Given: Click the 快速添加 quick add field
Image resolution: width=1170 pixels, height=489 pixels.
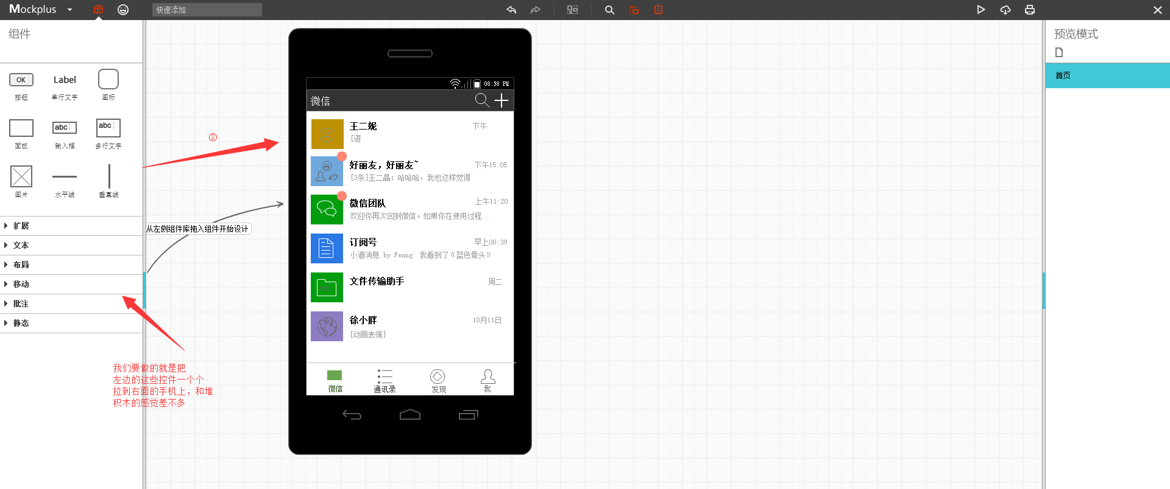Looking at the screenshot, I should click(x=207, y=10).
